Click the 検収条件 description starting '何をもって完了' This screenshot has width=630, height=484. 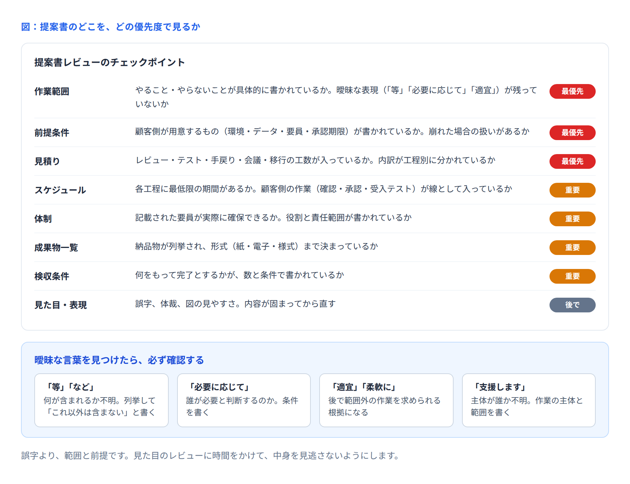point(240,275)
